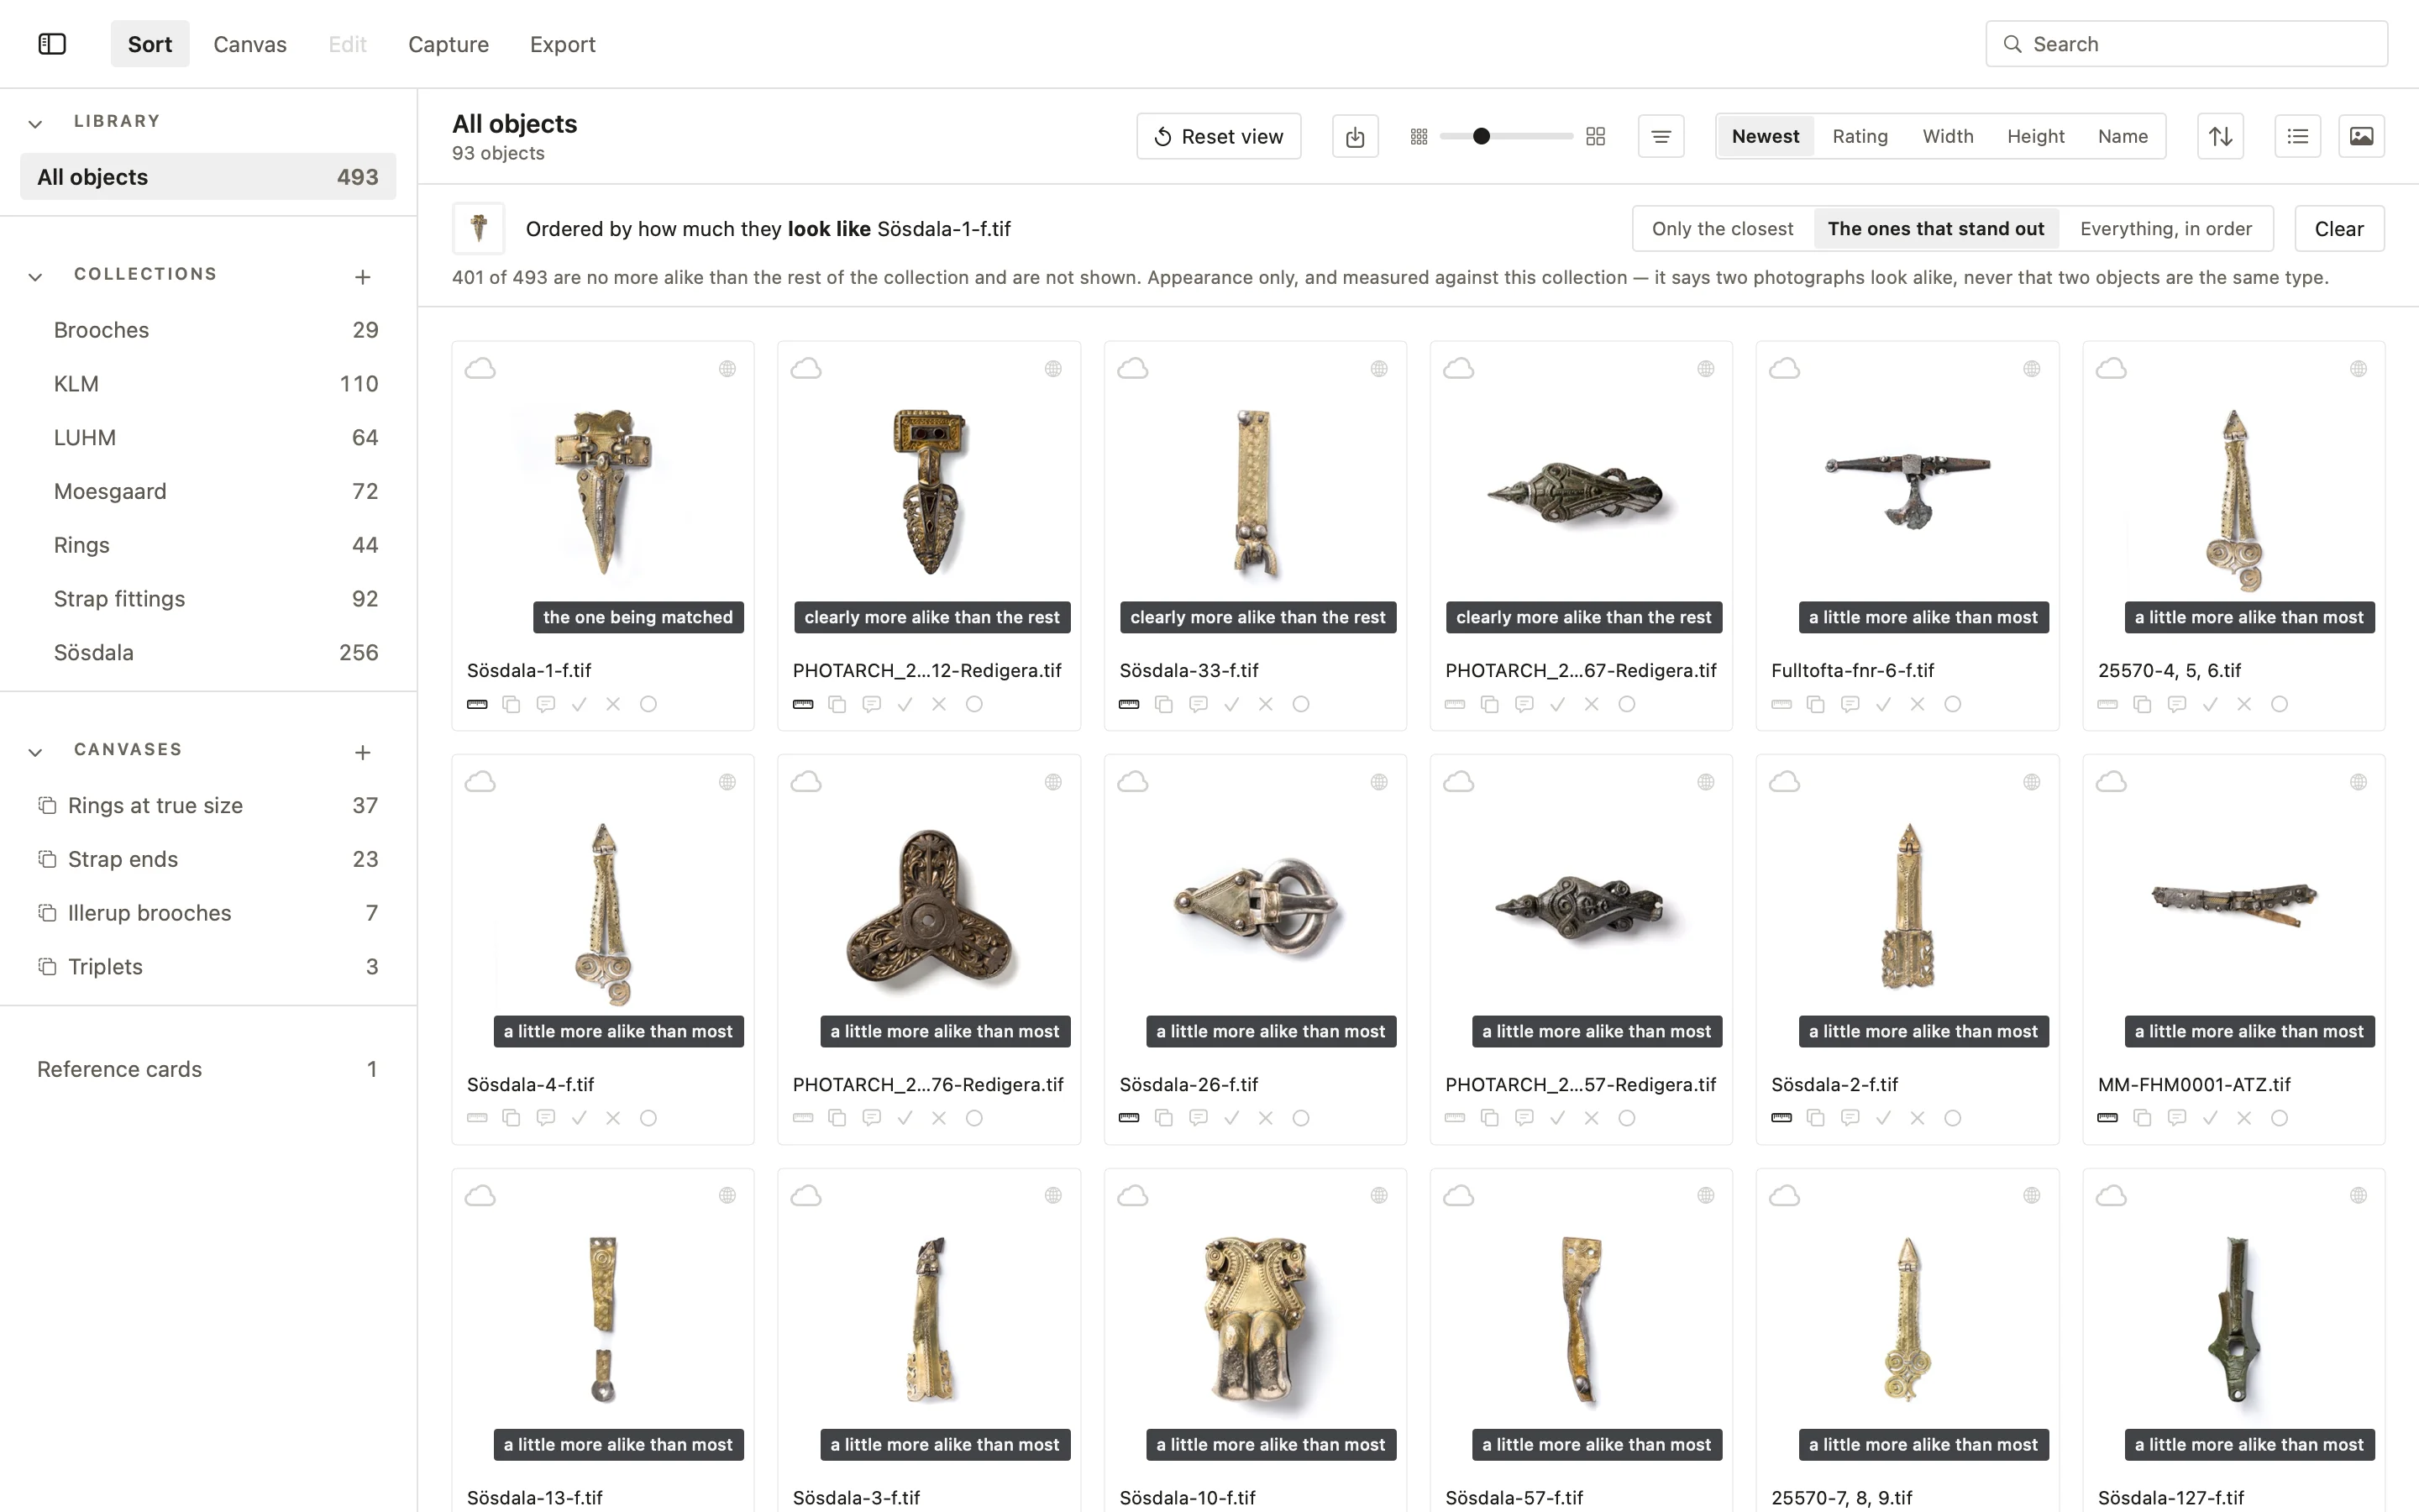Viewport: 2419px width, 1512px height.
Task: Sort by Width
Action: click(1947, 136)
